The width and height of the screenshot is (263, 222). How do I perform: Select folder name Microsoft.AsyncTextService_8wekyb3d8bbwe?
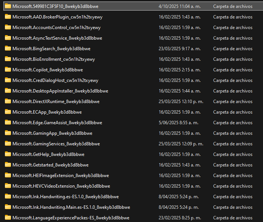57,38
